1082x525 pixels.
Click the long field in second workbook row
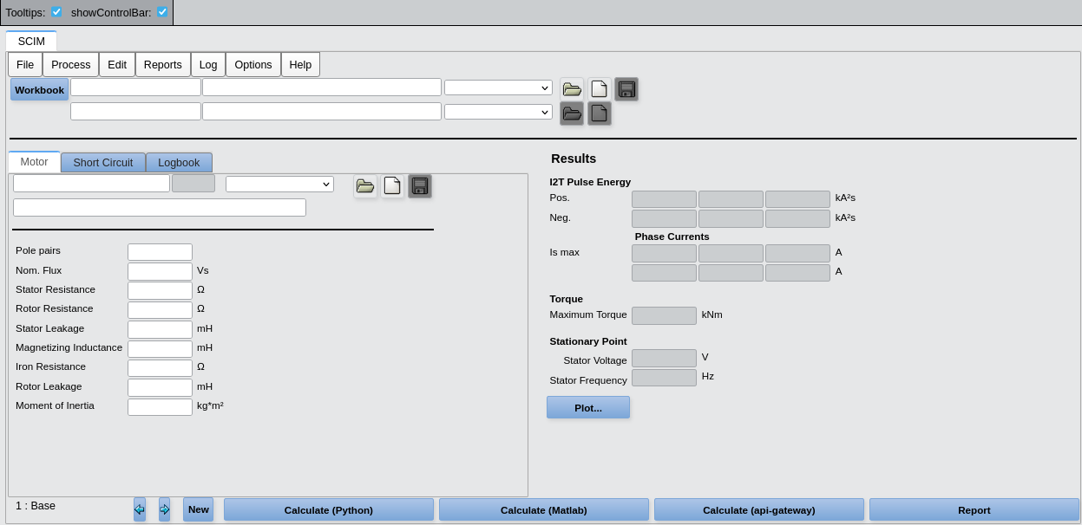(322, 112)
